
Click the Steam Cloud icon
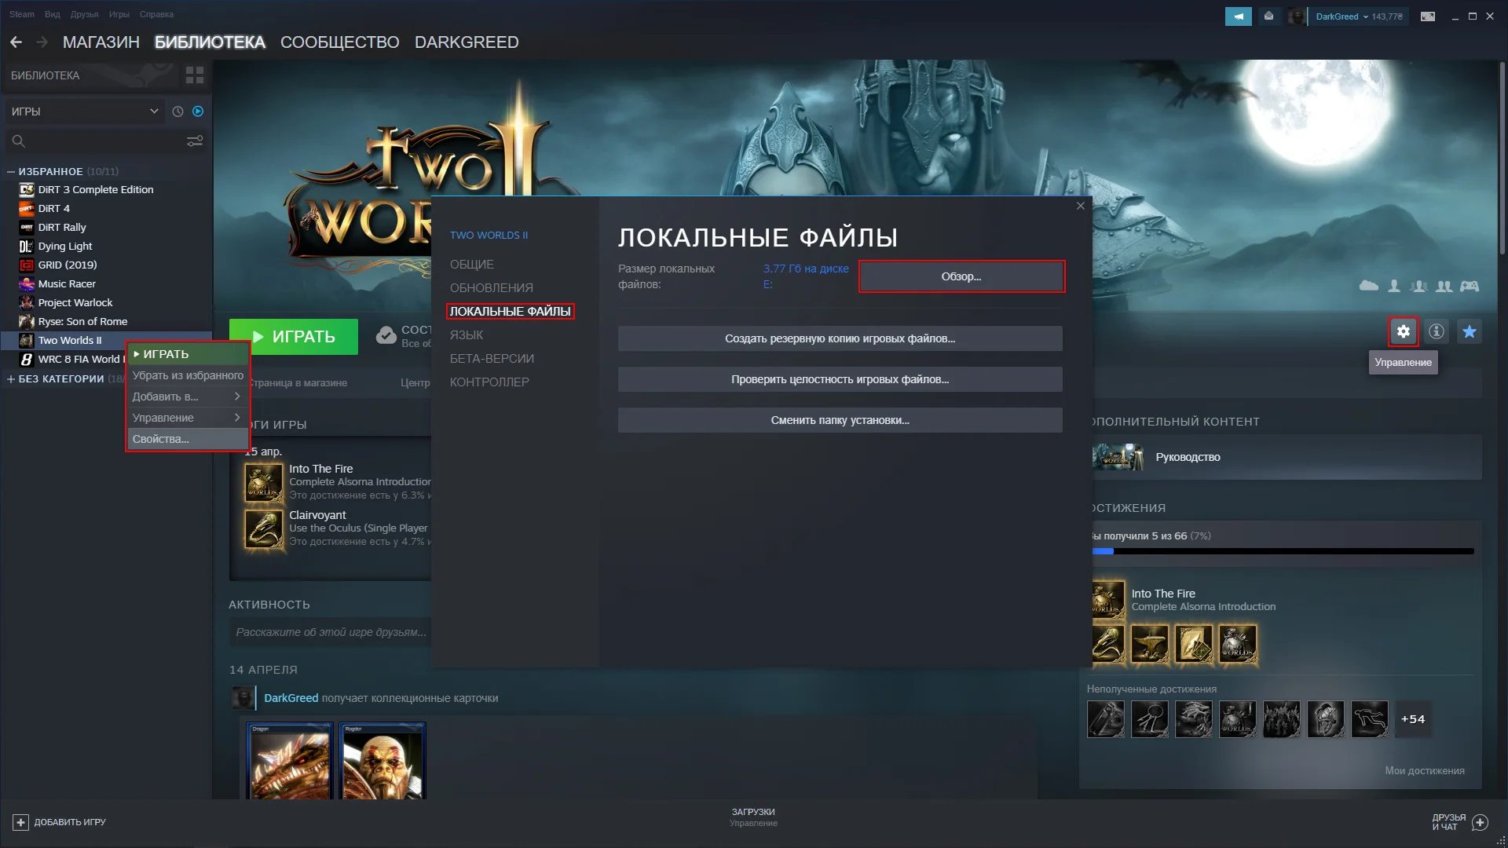point(1369,287)
